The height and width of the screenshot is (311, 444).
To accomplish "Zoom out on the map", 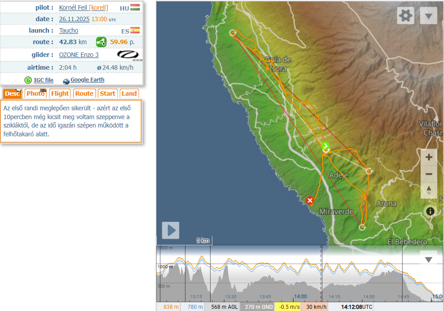I will pyautogui.click(x=429, y=174).
